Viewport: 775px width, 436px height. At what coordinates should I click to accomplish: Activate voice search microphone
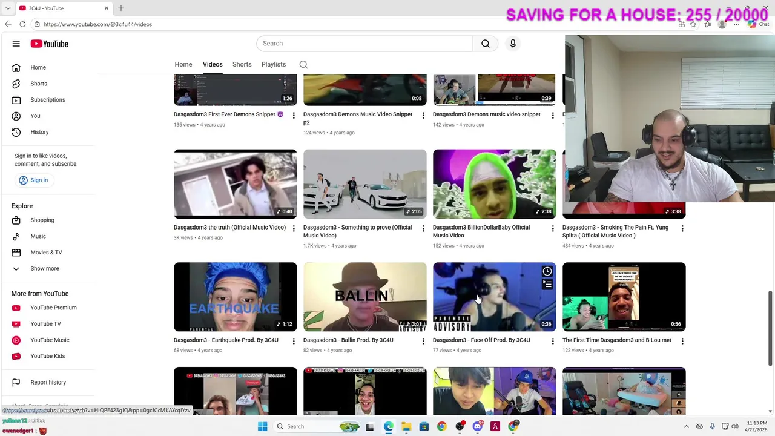coord(513,44)
